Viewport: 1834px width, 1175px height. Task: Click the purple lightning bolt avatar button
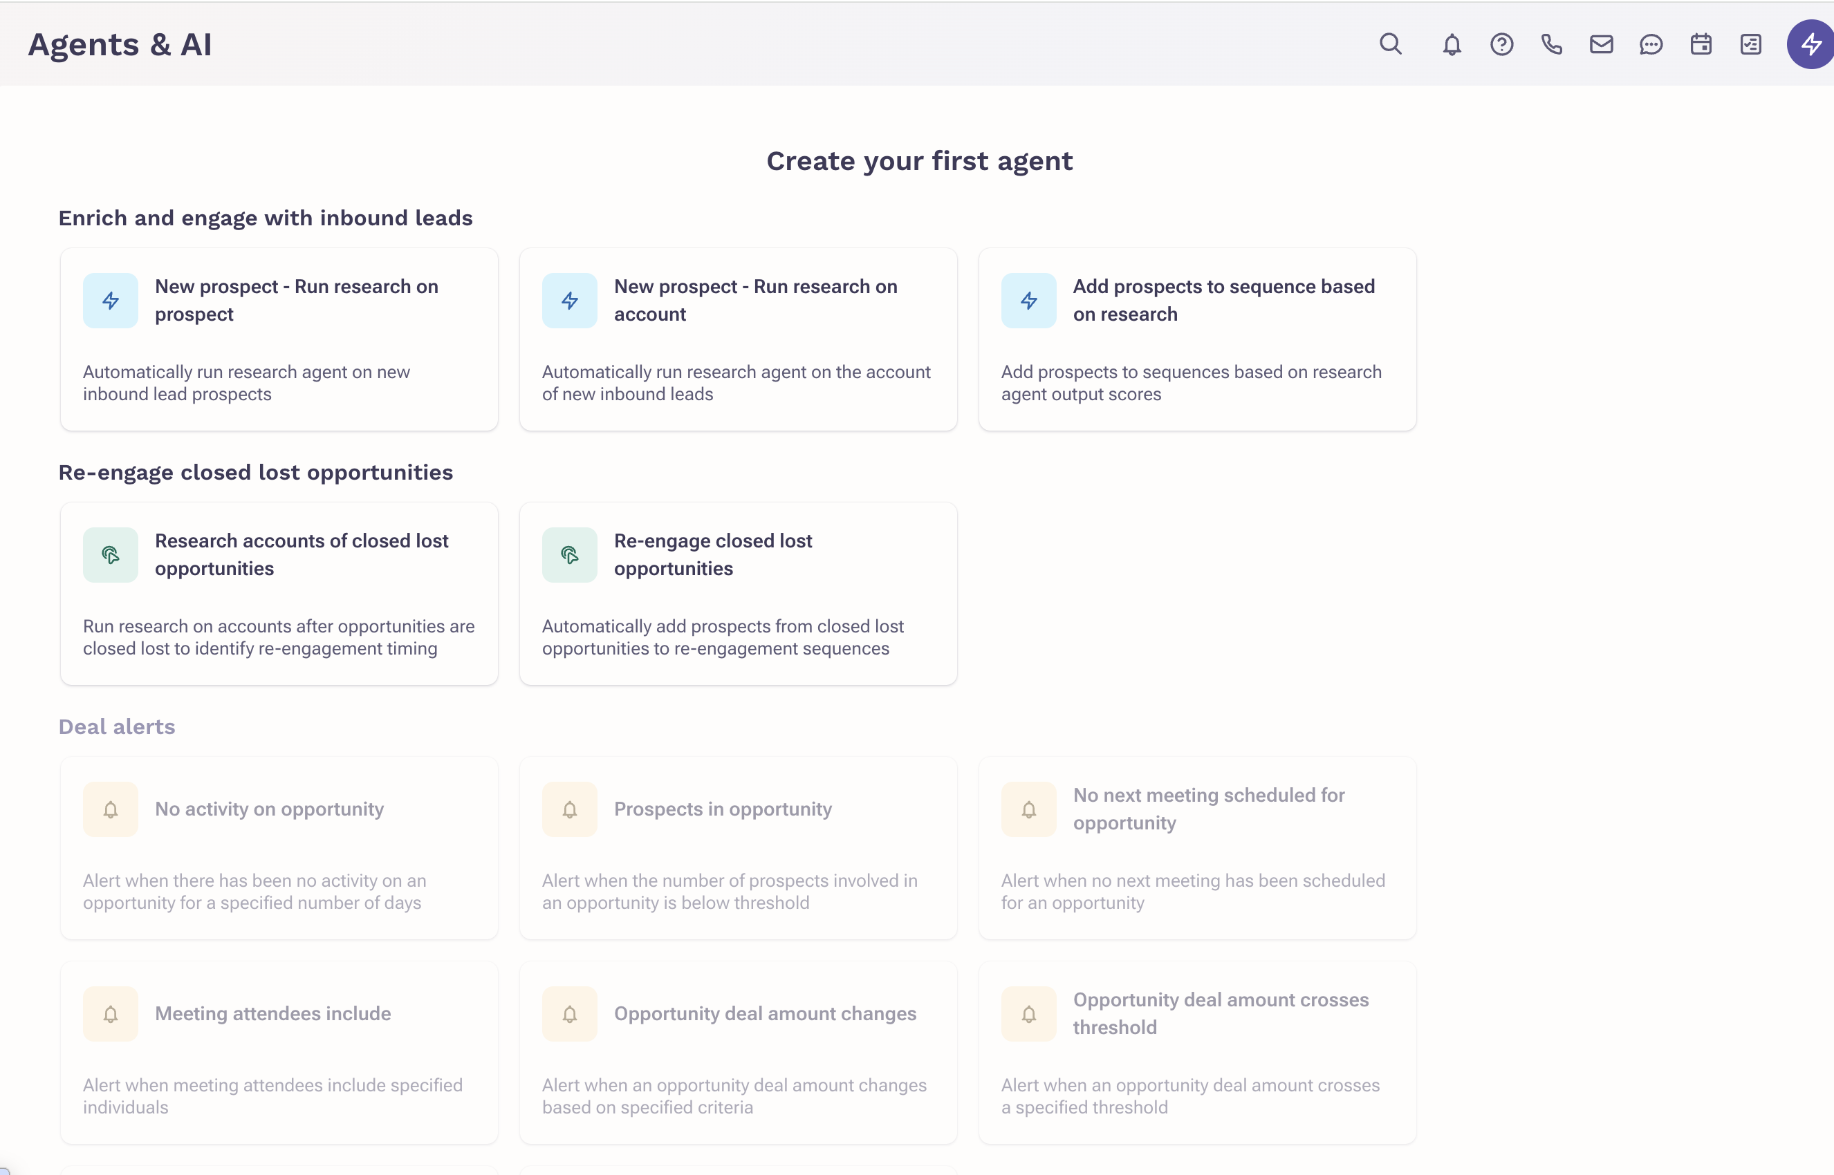[1810, 45]
